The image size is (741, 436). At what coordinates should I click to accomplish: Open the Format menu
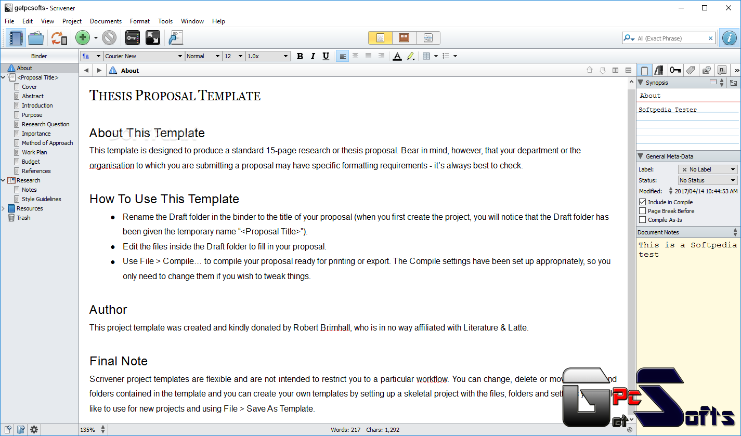140,21
